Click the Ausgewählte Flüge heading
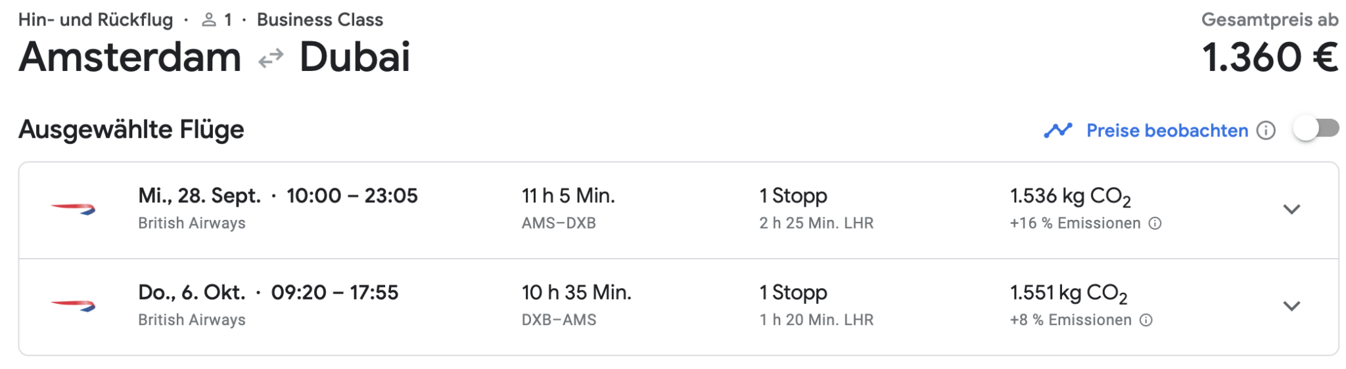Image resolution: width=1346 pixels, height=369 pixels. point(131,129)
